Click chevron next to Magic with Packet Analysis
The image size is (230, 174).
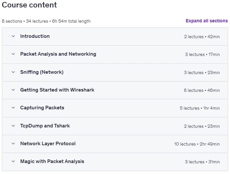13,161
